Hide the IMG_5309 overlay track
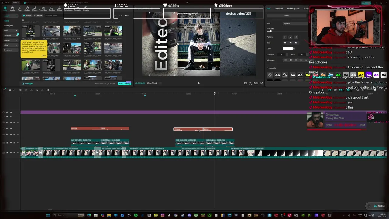The image size is (389, 219). point(11,142)
